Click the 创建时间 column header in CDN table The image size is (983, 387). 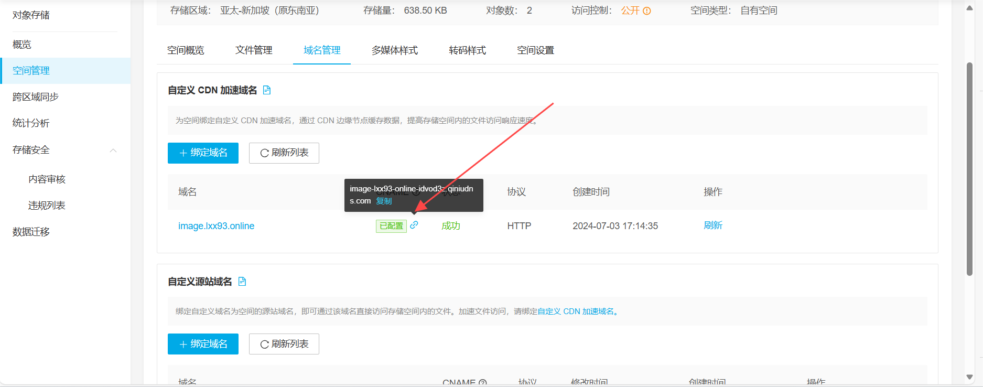[591, 192]
